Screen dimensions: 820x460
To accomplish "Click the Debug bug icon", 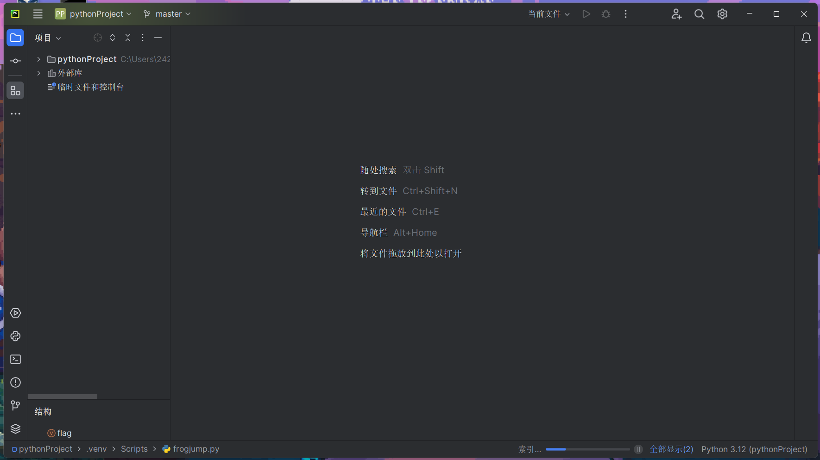I will click(x=606, y=14).
